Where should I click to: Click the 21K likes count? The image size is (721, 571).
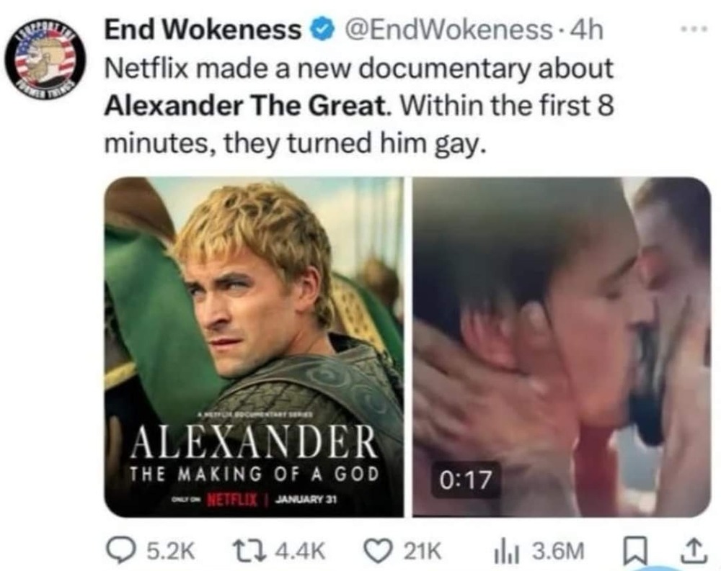423,552
